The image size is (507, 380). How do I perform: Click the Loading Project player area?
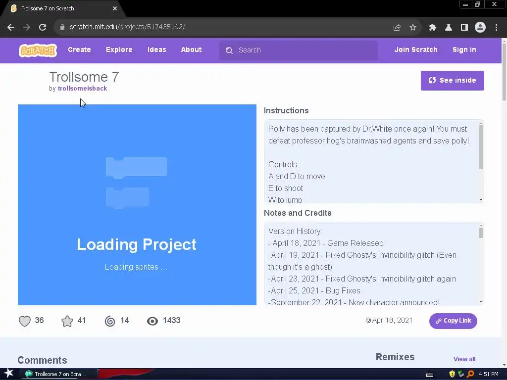click(x=137, y=204)
